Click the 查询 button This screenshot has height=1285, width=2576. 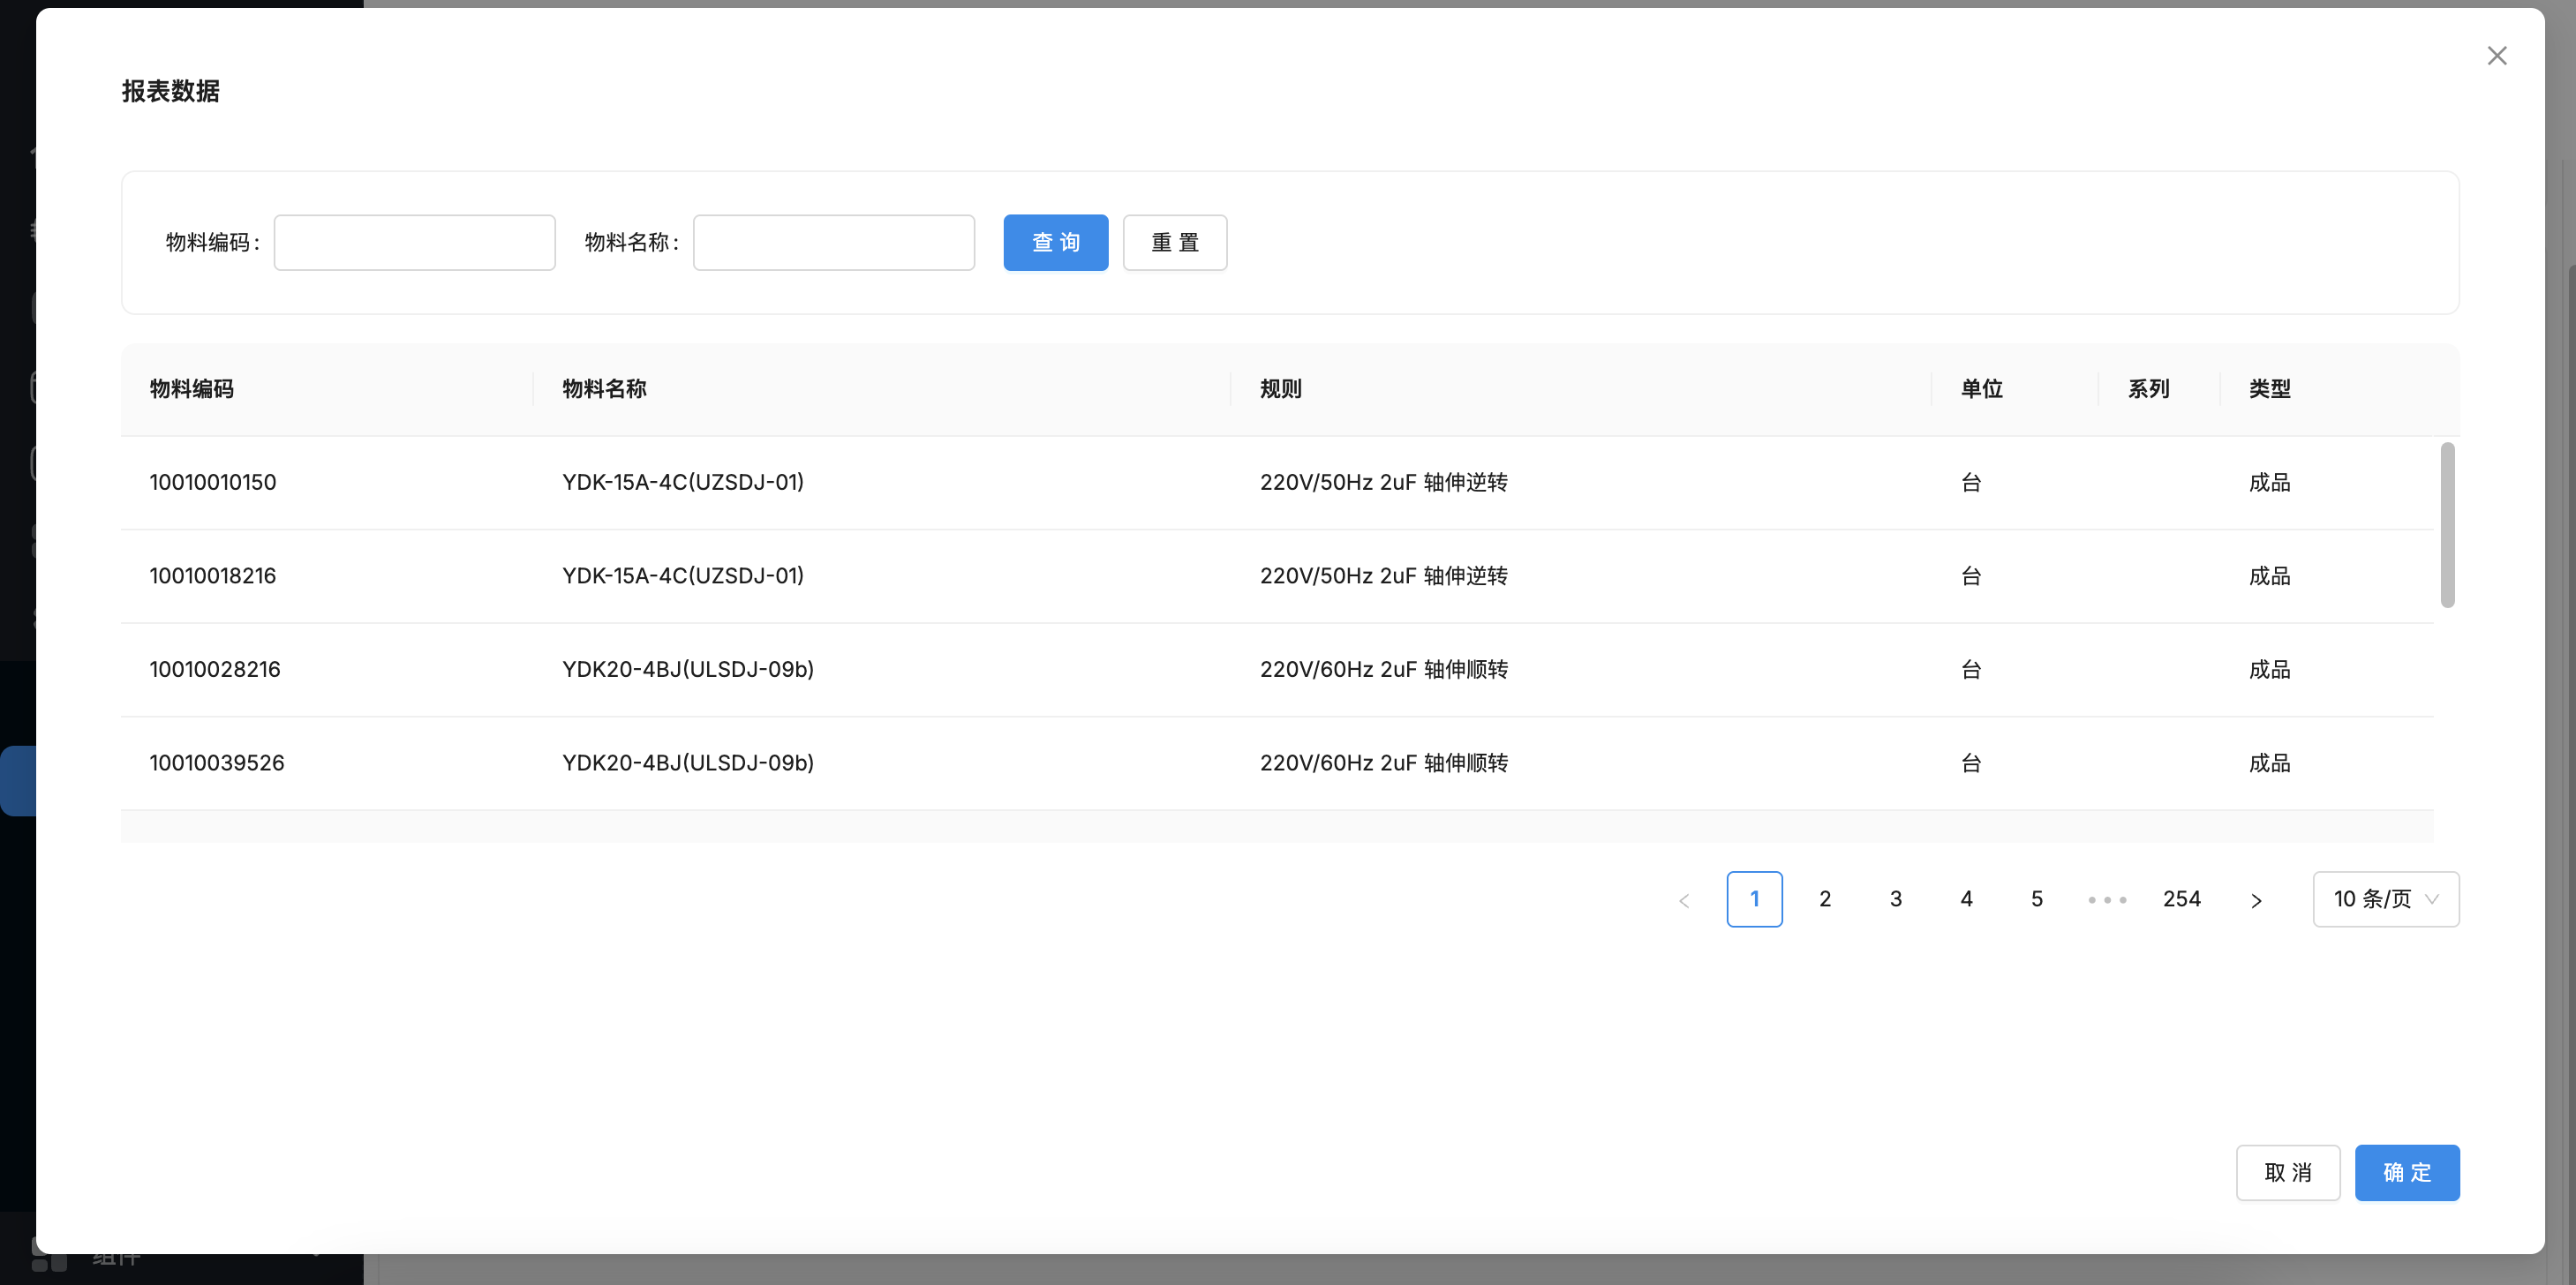(1055, 242)
